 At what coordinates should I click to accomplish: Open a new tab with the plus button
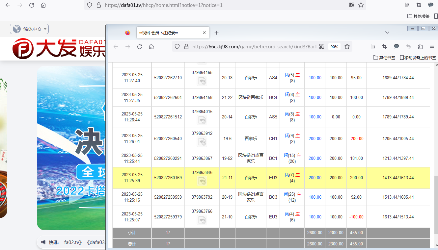[x=216, y=33]
